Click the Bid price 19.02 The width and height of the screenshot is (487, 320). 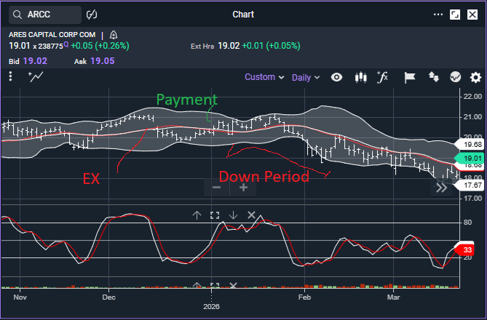click(35, 61)
